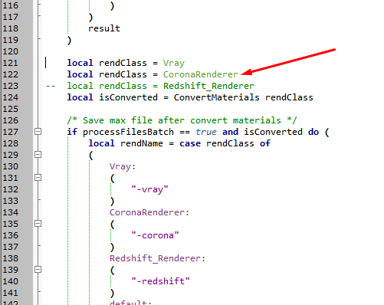The image size is (384, 305).
Task: Place cursor in the Vray value on line 121
Action: click(174, 63)
